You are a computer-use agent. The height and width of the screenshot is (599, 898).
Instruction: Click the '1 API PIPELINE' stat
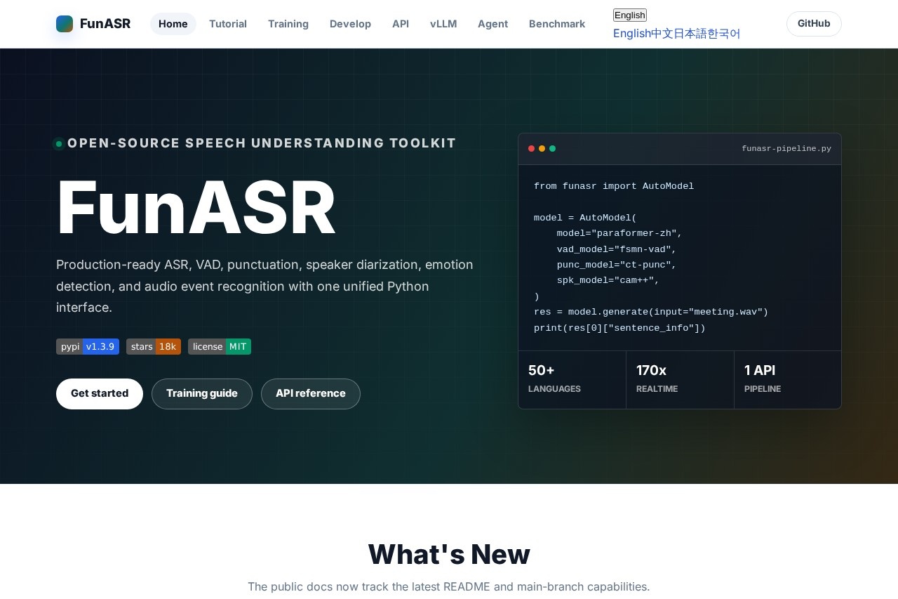click(x=788, y=379)
